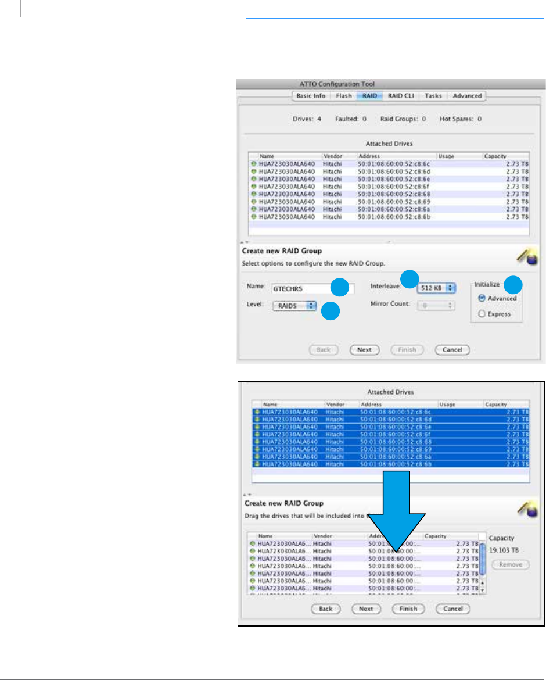Switch to the Flash tab

tap(344, 96)
